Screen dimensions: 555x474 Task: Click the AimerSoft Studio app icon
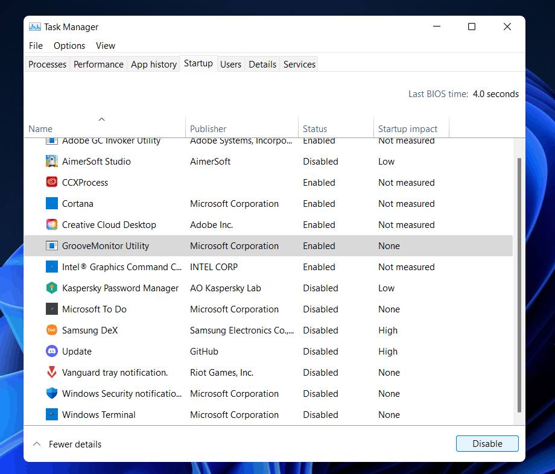(x=52, y=162)
